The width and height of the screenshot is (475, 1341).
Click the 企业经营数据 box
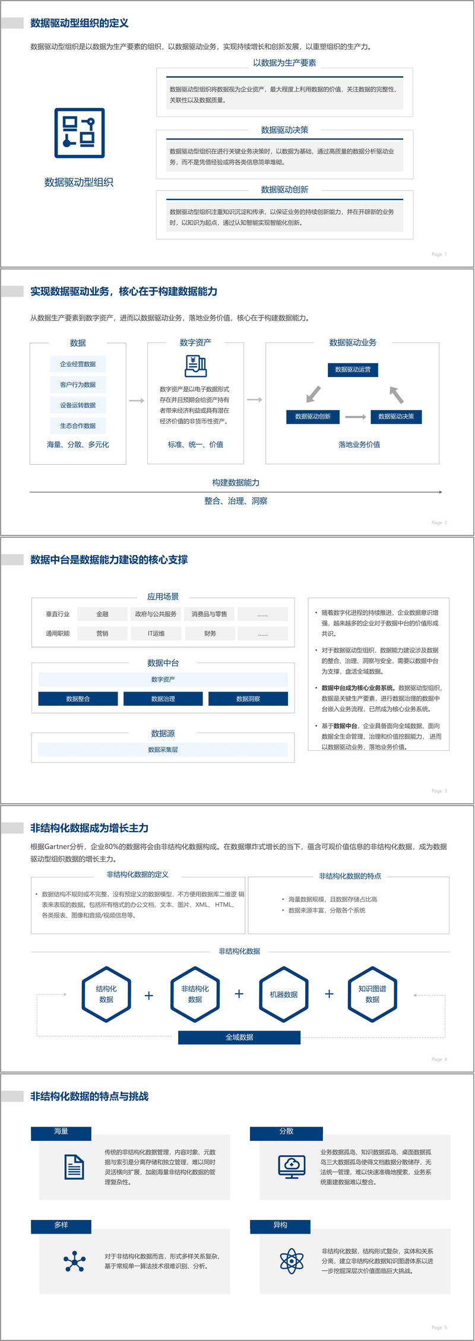78,364
